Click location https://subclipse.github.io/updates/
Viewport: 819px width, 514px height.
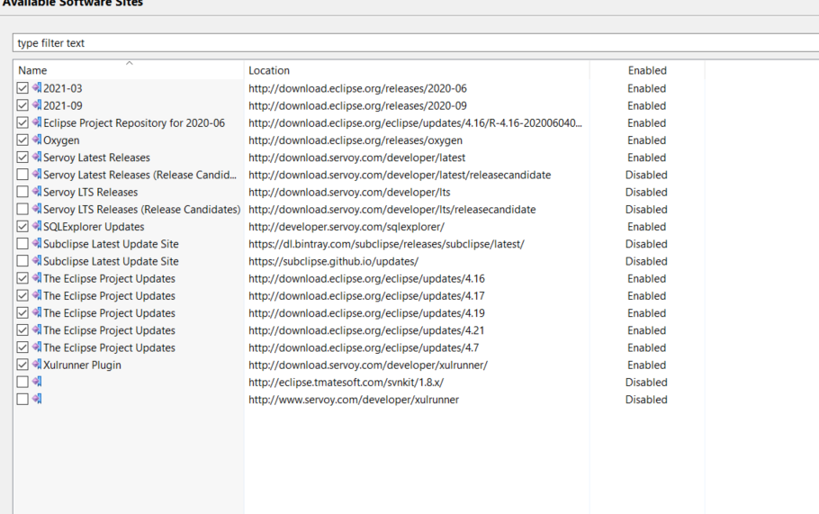333,261
